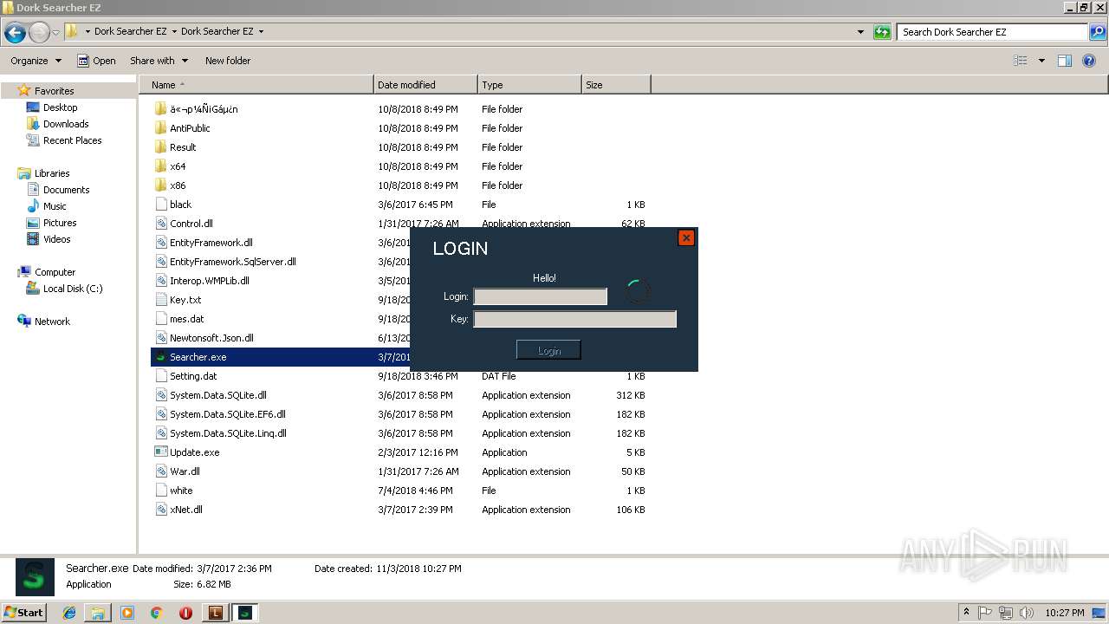Expand the first breadcrumb arrow in address bar
The image size is (1109, 624).
tap(87, 32)
